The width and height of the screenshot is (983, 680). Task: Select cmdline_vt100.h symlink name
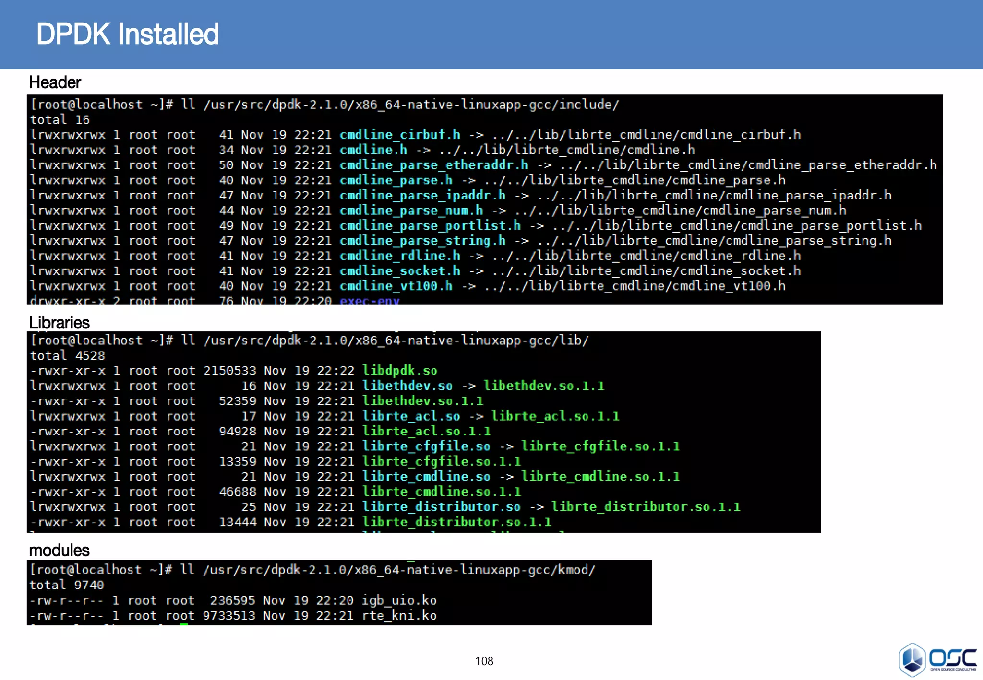[396, 286]
